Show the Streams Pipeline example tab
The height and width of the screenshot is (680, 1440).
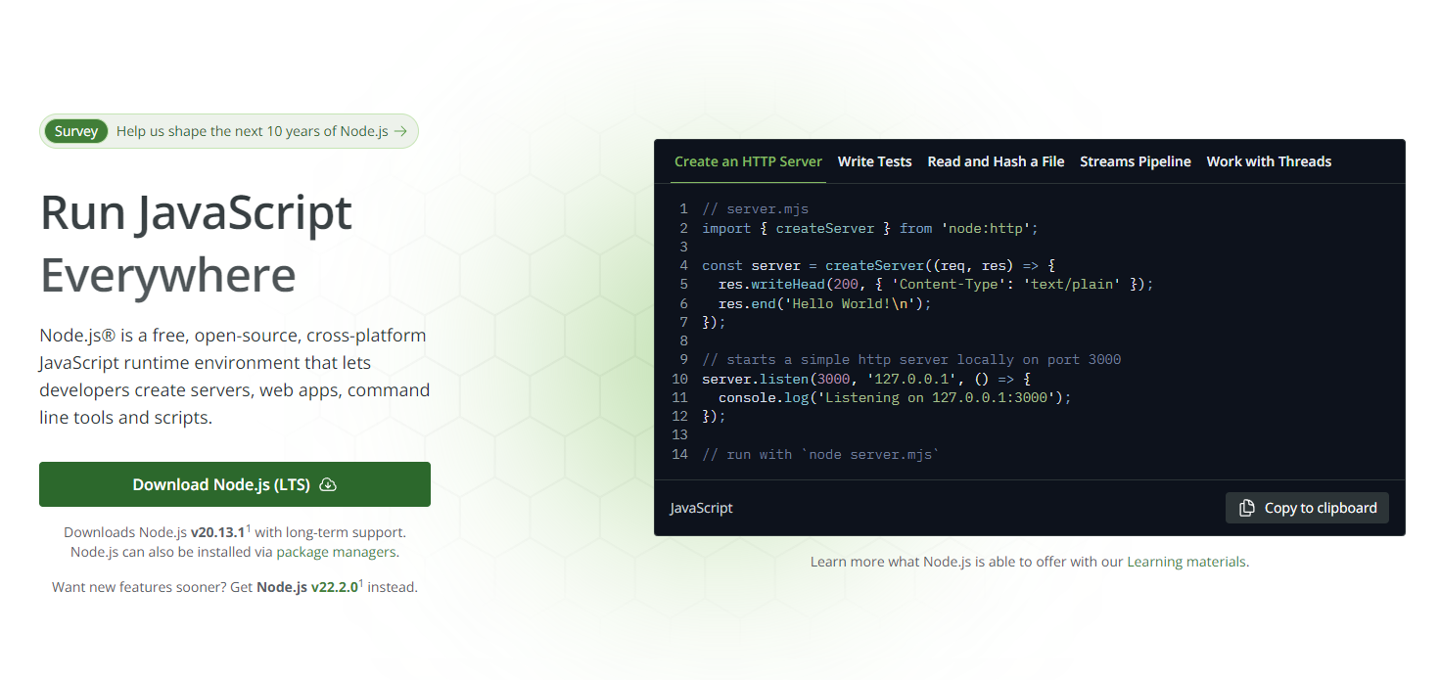[1135, 161]
